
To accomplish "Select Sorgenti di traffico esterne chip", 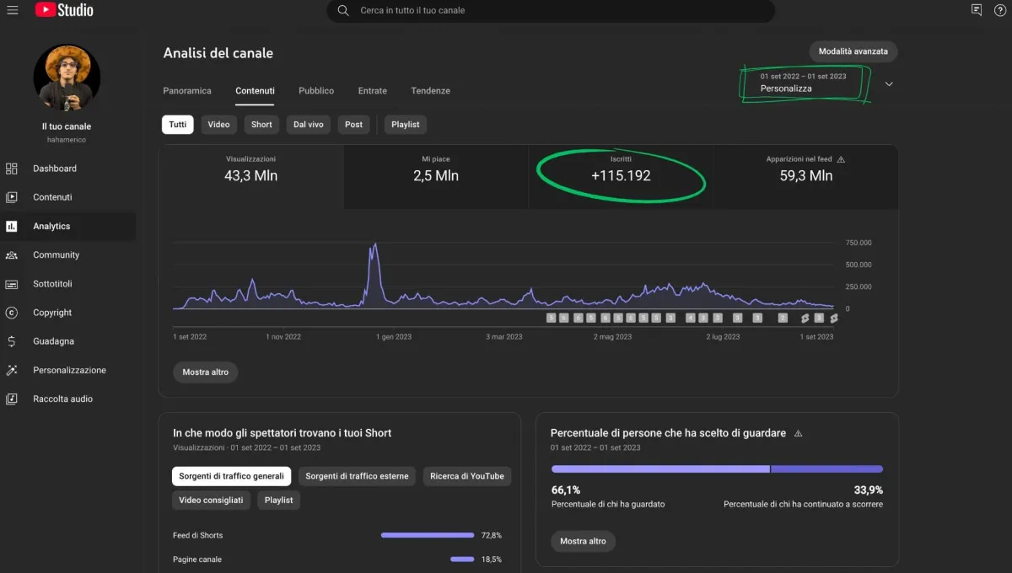I will coord(357,476).
